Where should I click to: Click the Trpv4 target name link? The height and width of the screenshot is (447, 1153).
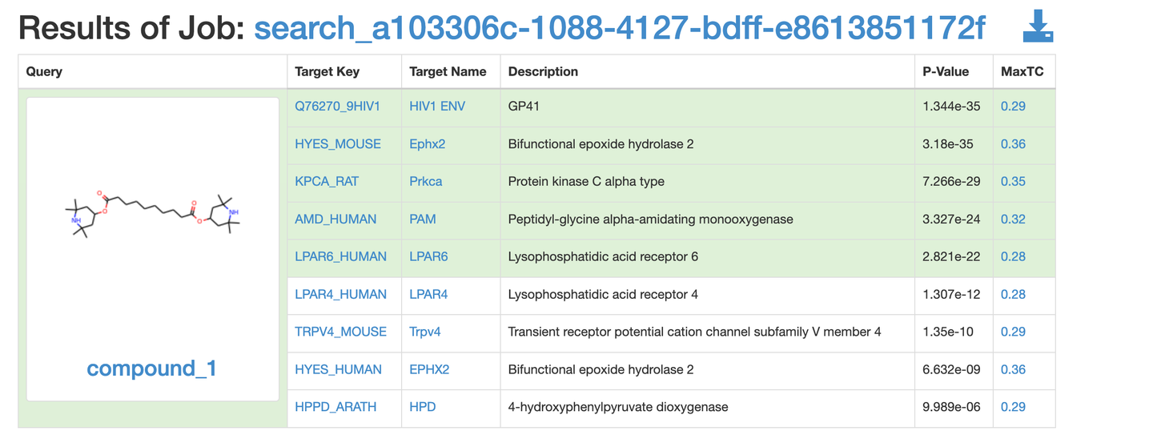[425, 332]
